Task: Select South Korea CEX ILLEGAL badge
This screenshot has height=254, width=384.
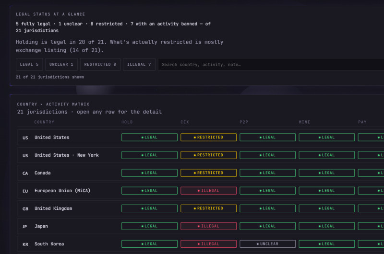Action: [208, 244]
